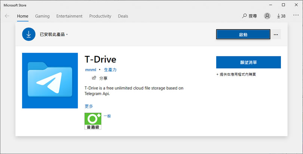Click the 提供在應用程式內購買 note
Viewport: 303px width, 154px height.
tap(236, 75)
